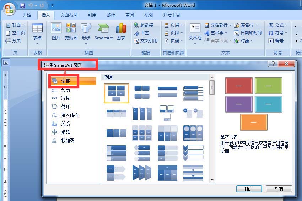Open the Table (表格) insert button
Screen dimensions: 302x201
(37, 34)
